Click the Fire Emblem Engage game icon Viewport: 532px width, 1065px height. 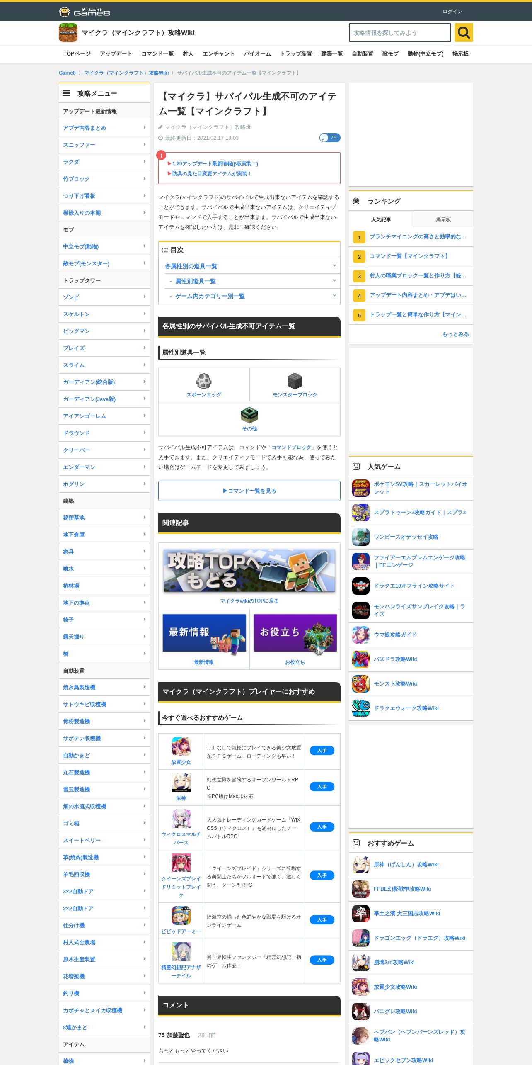pos(361,562)
